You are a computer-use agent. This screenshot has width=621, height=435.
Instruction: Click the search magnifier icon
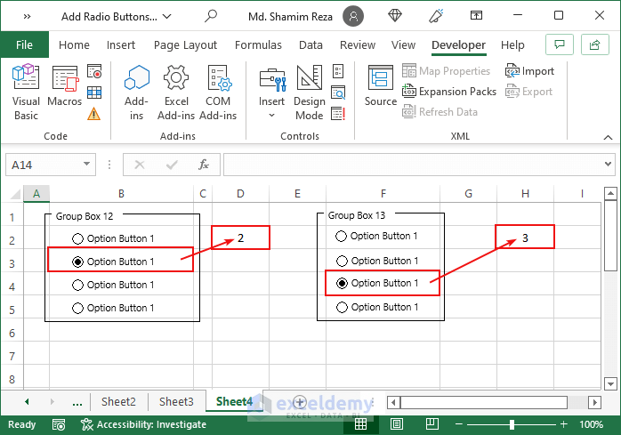pyautogui.click(x=211, y=16)
